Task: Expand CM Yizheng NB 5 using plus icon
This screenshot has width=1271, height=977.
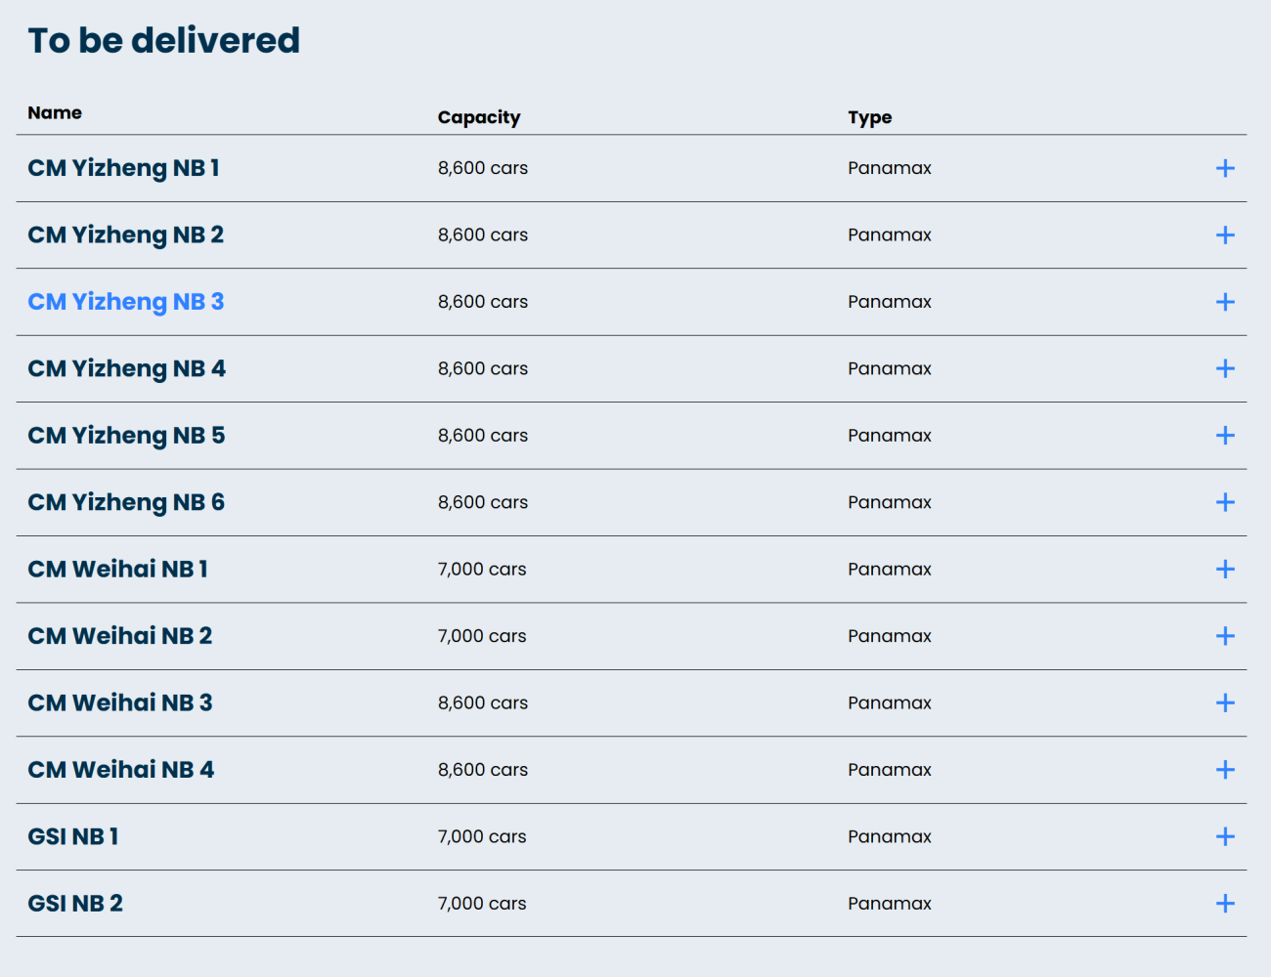Action: click(1225, 436)
